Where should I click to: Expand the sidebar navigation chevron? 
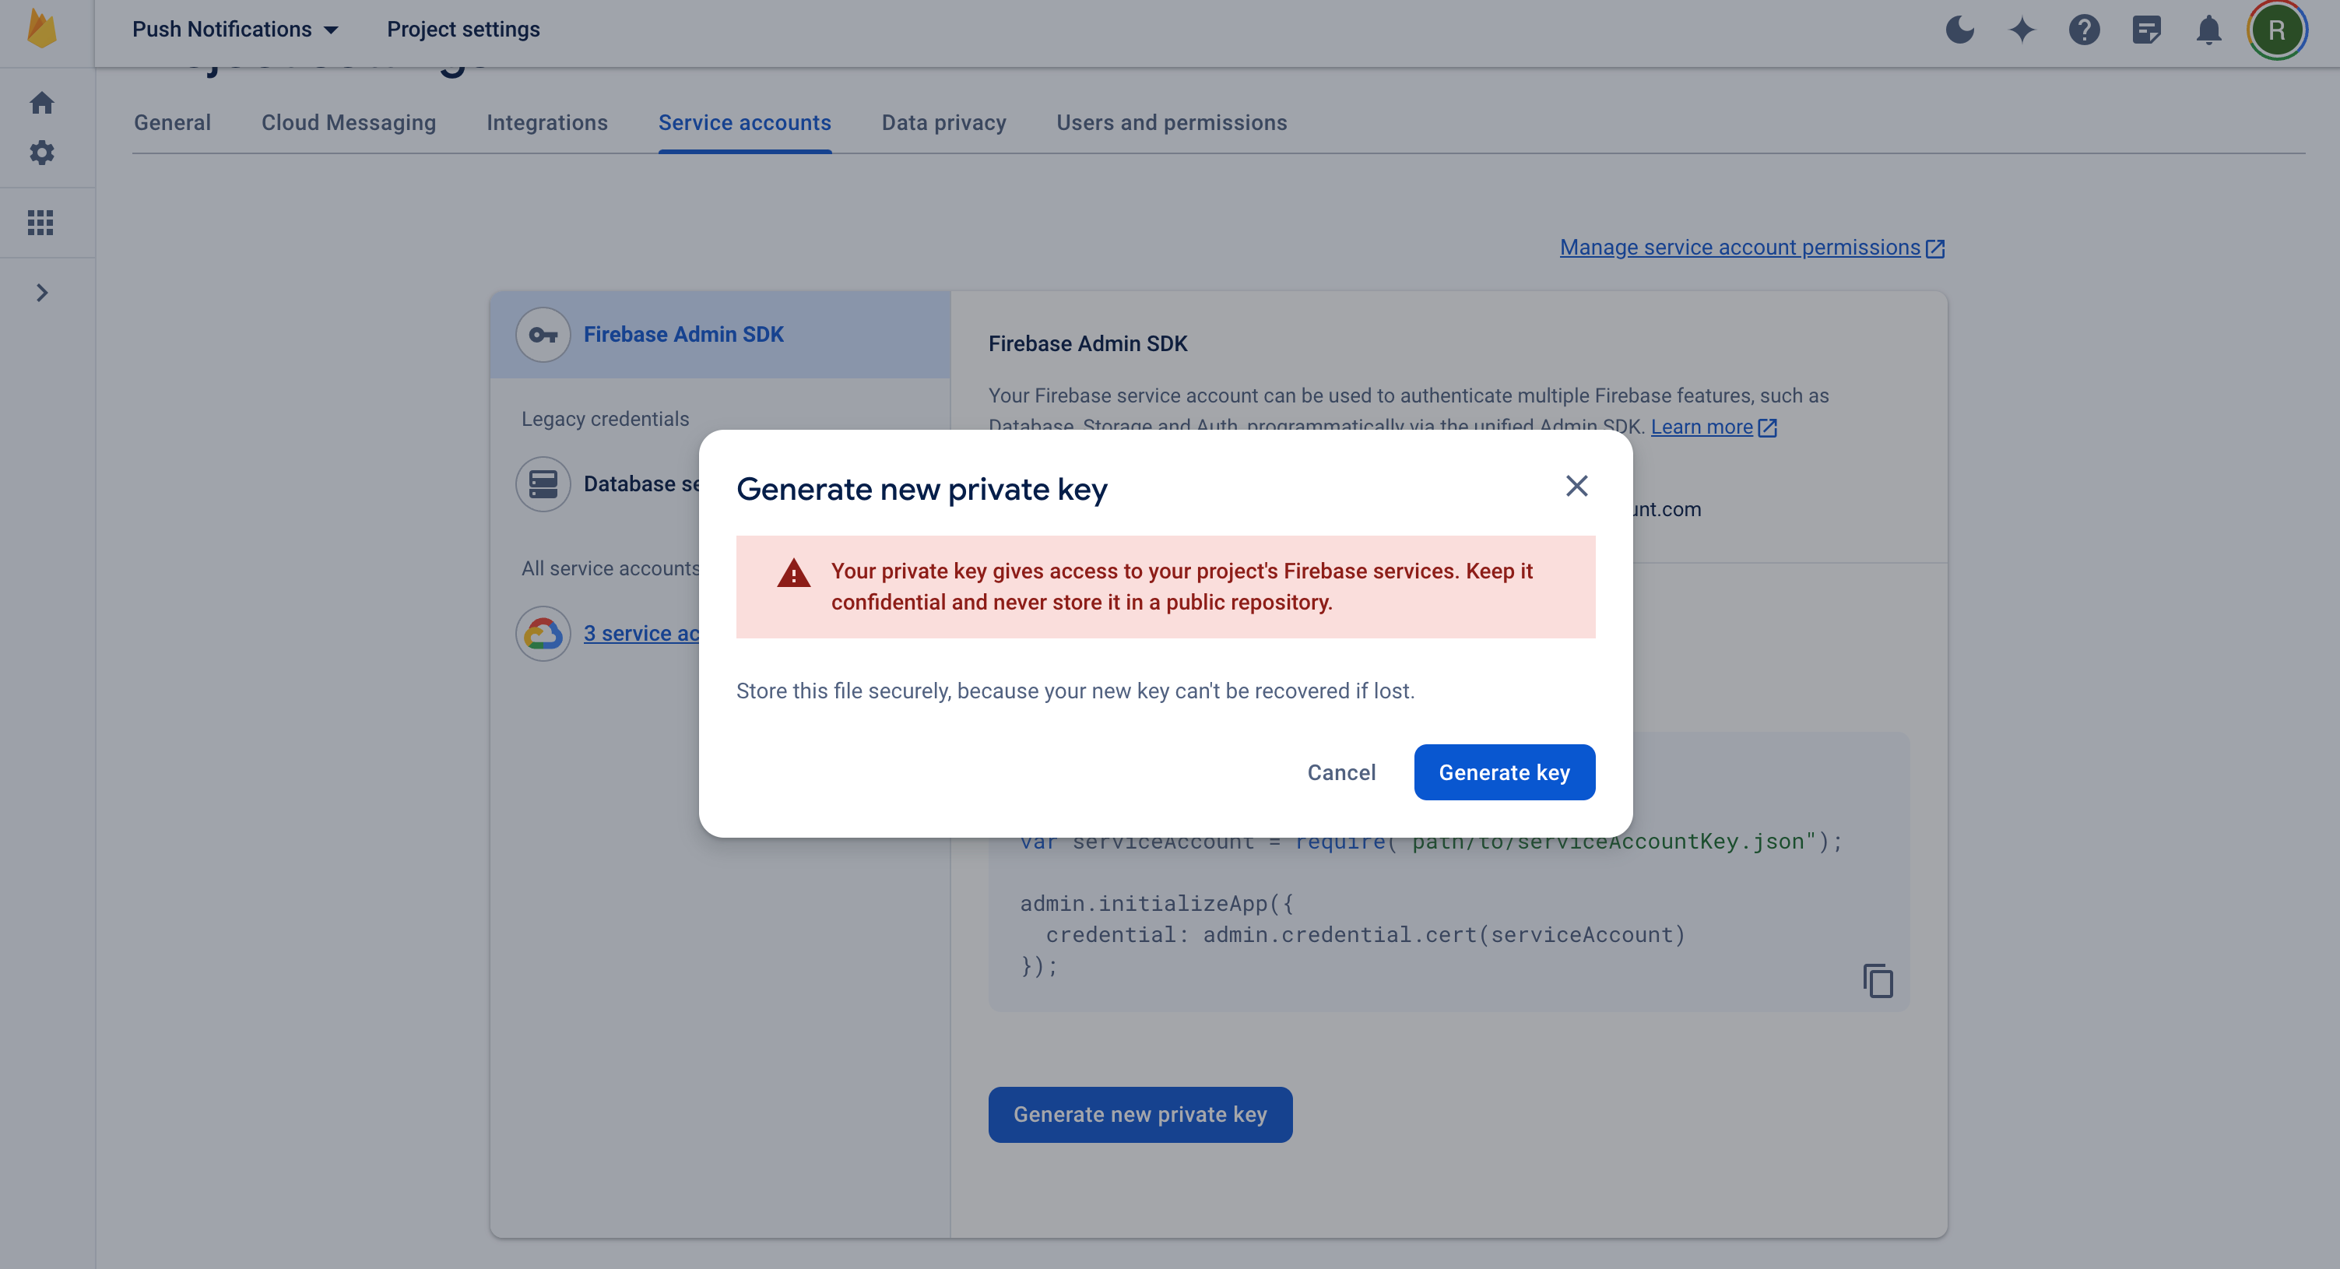tap(42, 293)
